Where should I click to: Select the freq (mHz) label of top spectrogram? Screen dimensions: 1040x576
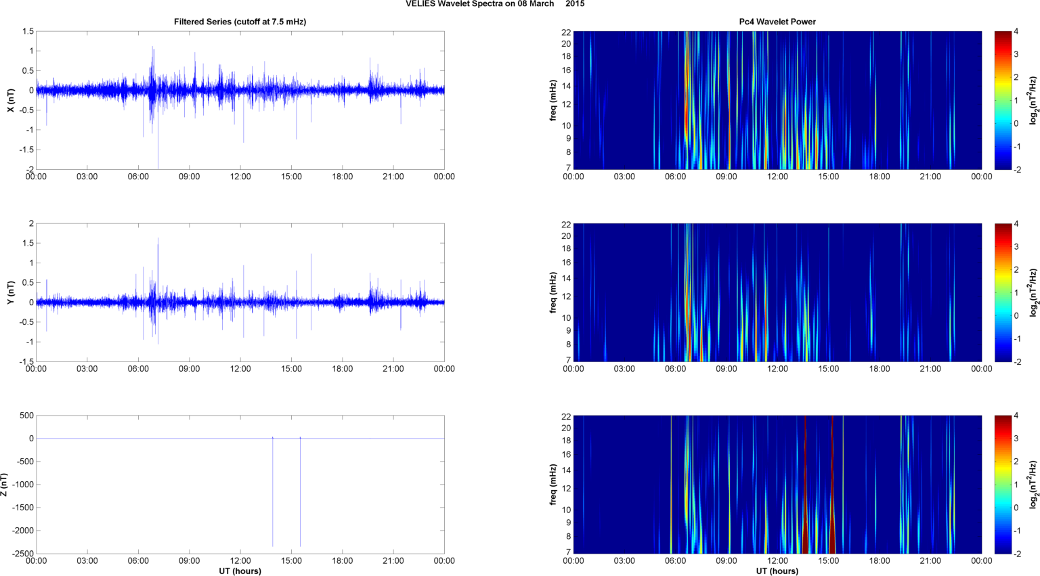pos(552,100)
